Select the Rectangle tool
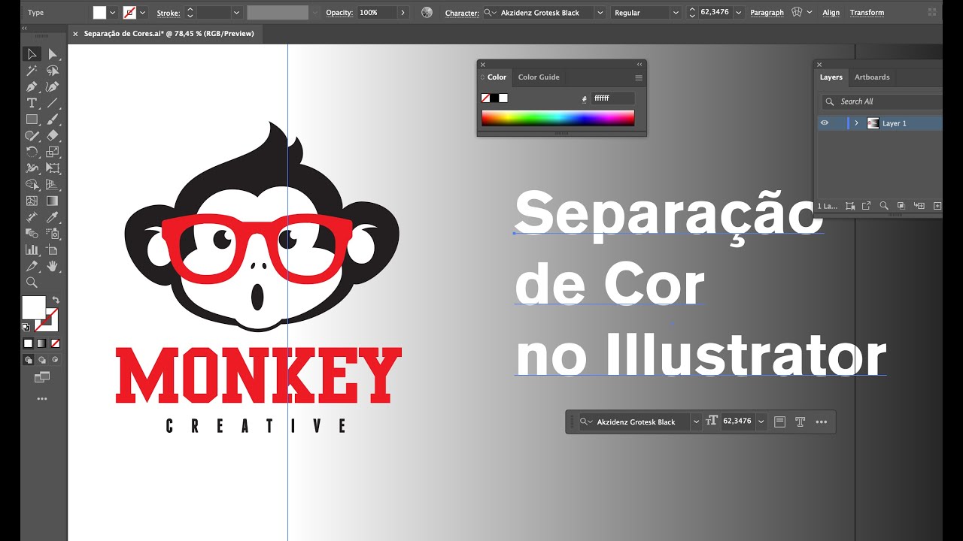Screen dimensions: 963x541 coord(32,119)
